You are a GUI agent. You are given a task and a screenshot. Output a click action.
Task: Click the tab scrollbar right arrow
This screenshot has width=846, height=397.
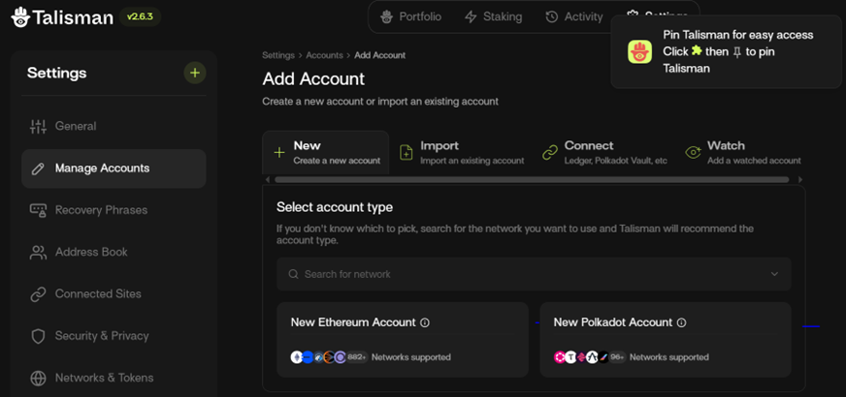[800, 179]
